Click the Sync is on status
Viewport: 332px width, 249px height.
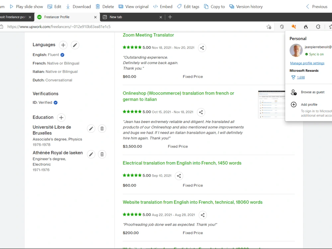(314, 54)
